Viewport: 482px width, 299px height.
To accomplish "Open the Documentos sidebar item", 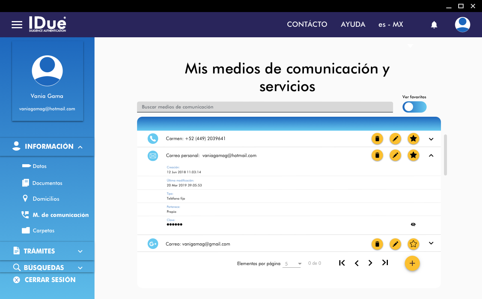I will click(47, 183).
